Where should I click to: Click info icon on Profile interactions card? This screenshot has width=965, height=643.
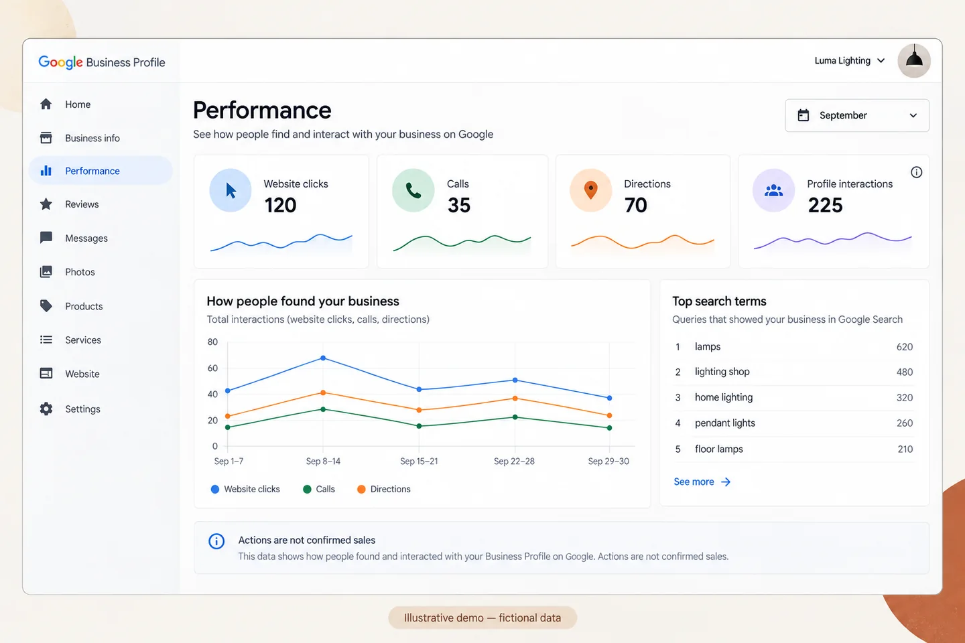click(916, 172)
